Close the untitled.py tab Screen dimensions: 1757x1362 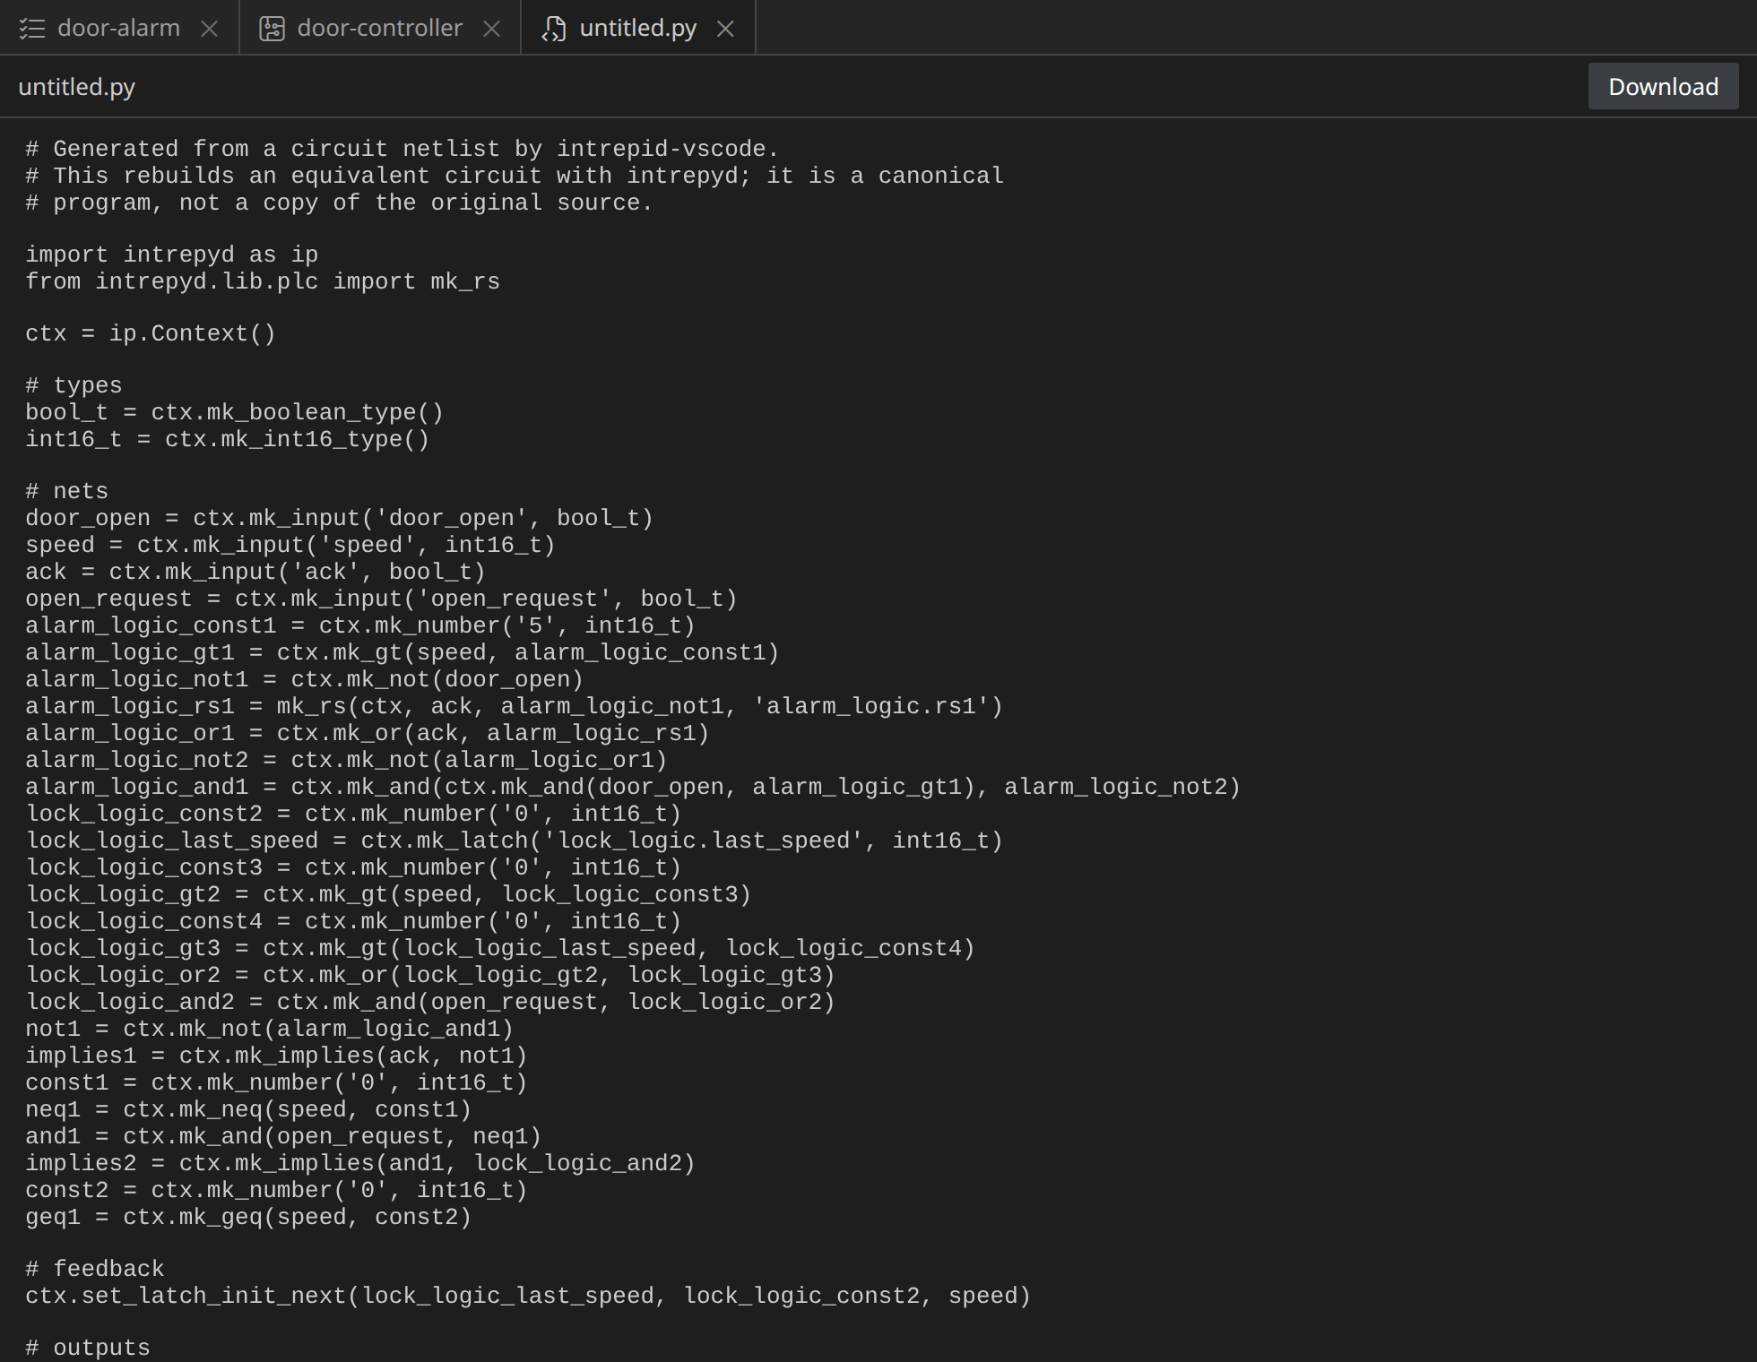[x=725, y=29]
